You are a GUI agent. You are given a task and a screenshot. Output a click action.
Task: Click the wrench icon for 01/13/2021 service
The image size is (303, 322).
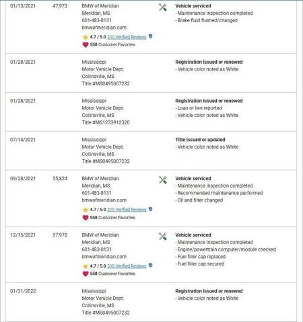coord(163,7)
